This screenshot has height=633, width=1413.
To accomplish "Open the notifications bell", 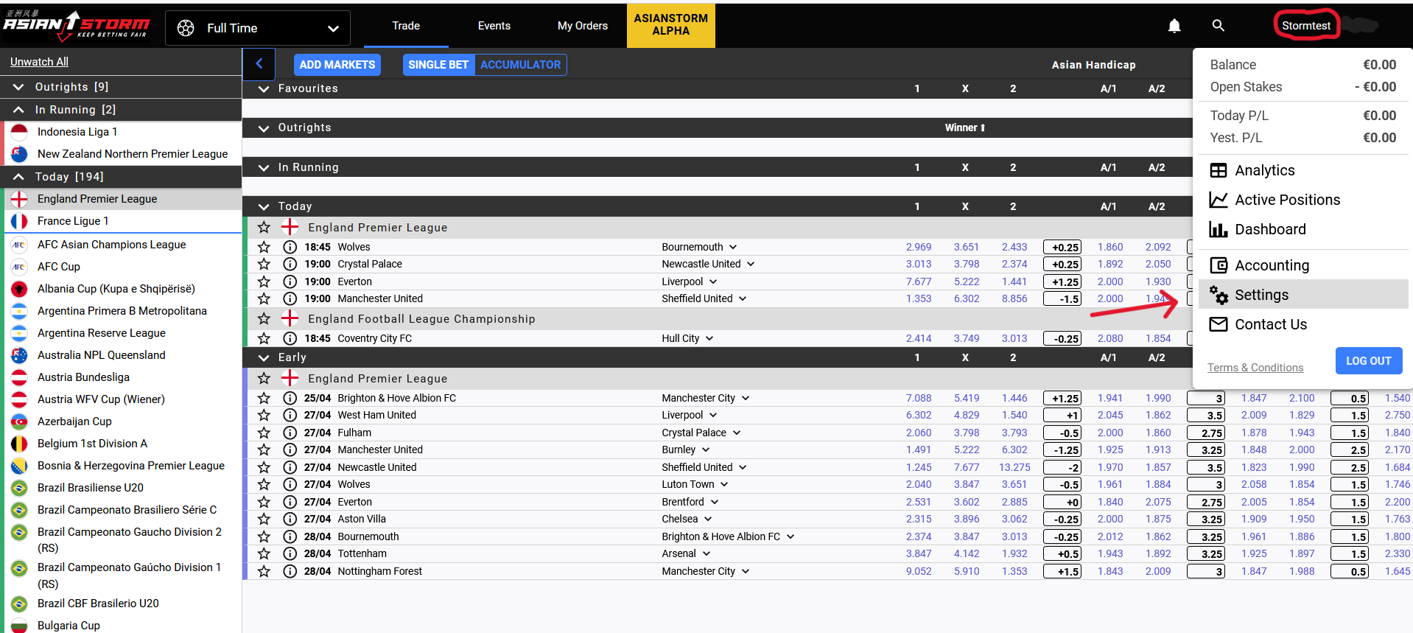I will (x=1174, y=26).
